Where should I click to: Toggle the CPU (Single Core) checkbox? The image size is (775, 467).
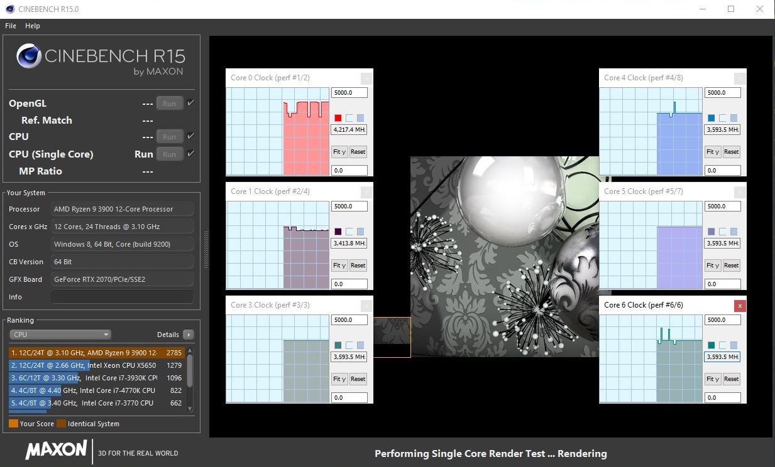pyautogui.click(x=191, y=154)
